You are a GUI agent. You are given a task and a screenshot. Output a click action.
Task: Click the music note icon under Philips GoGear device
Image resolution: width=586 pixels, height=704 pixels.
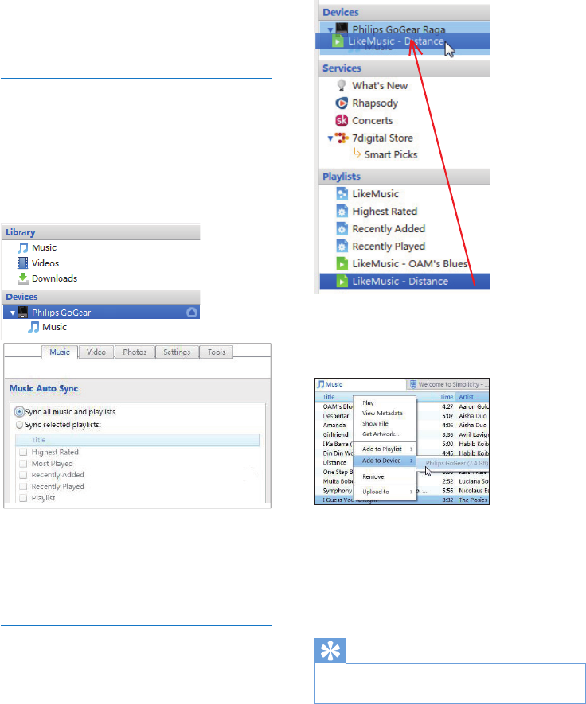coord(33,327)
